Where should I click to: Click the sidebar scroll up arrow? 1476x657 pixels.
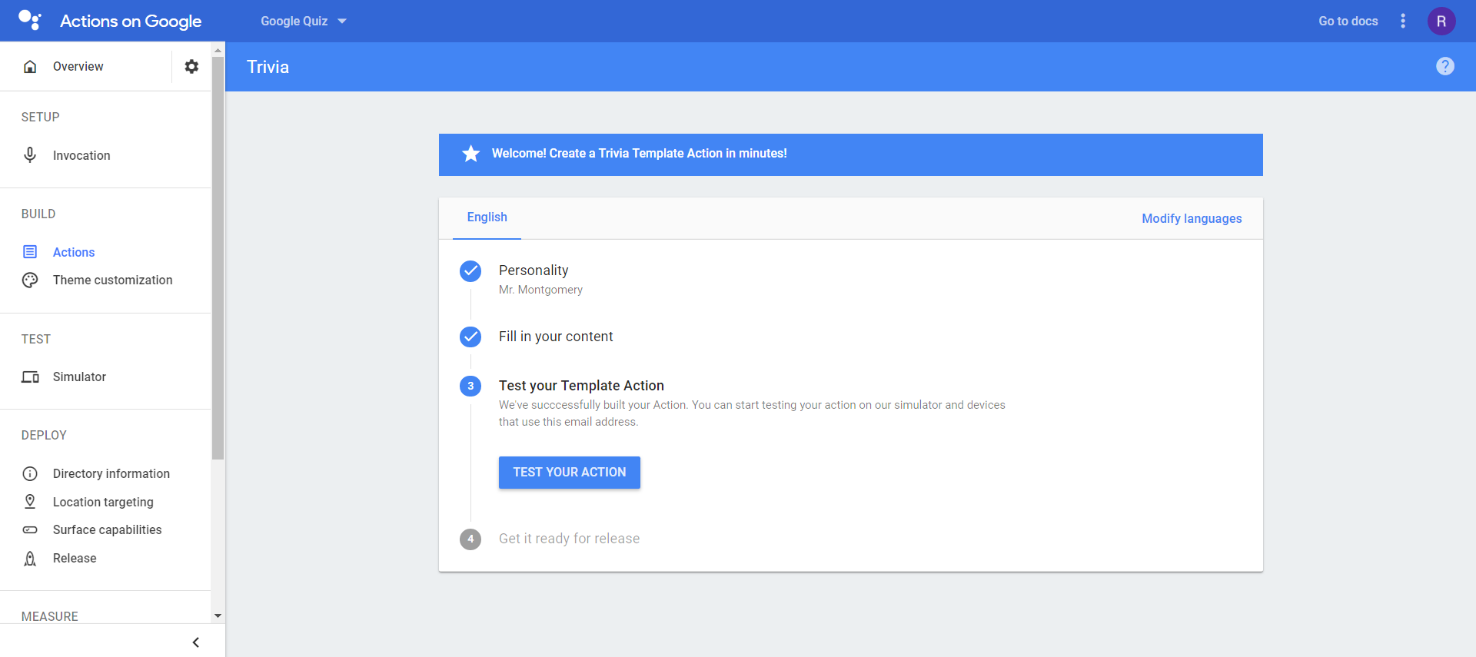pyautogui.click(x=218, y=49)
